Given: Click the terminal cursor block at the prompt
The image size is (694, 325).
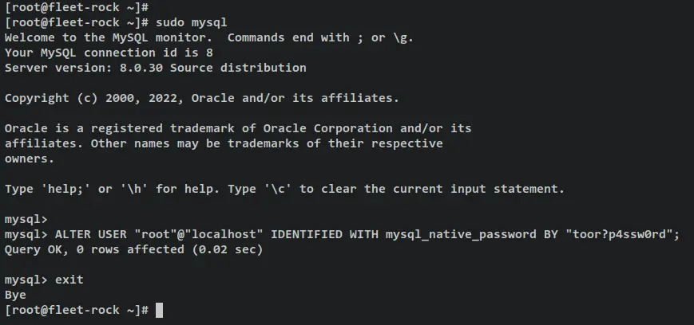Looking at the screenshot, I should tap(160, 311).
